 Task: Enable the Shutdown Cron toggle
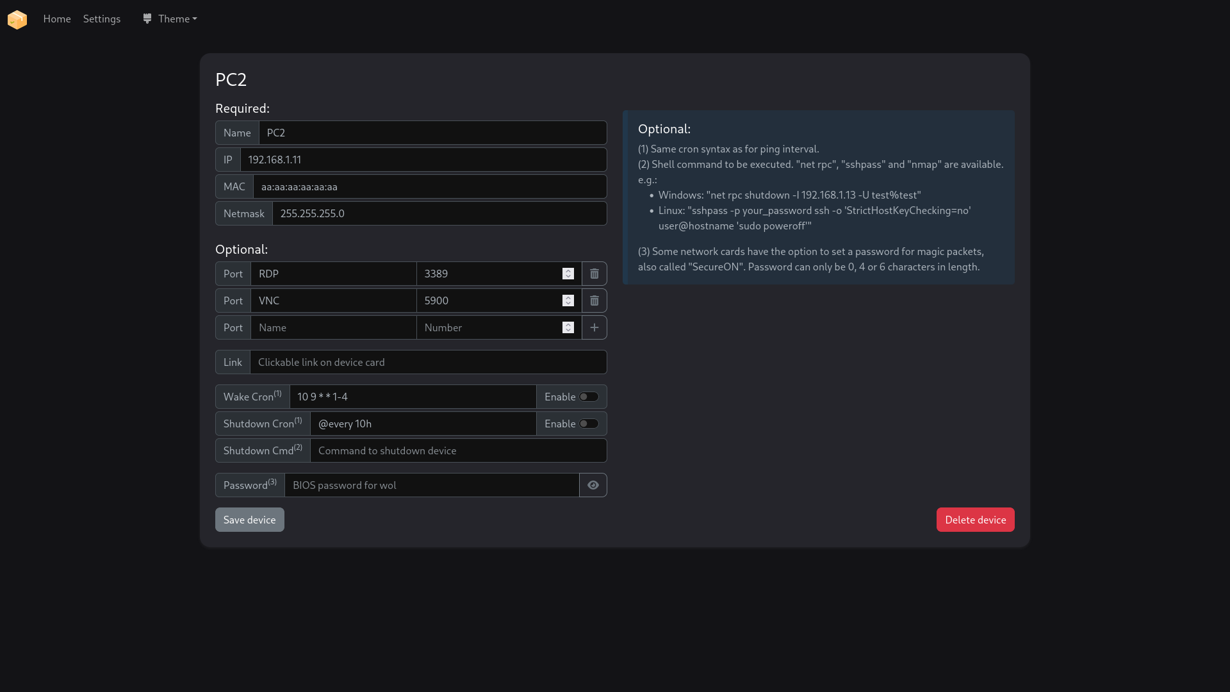[589, 424]
